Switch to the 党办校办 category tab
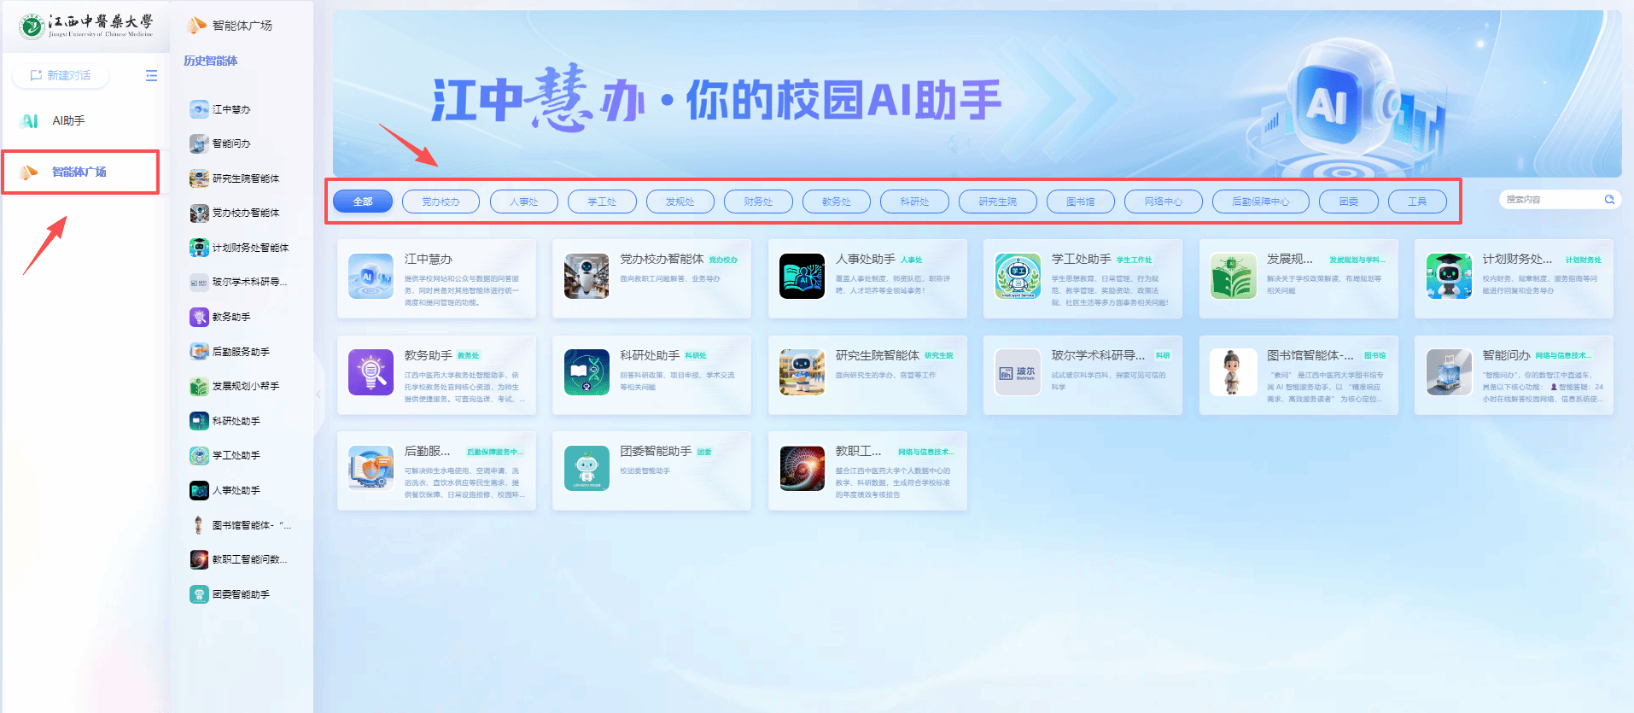Screen dimensions: 1634x713 point(441,202)
